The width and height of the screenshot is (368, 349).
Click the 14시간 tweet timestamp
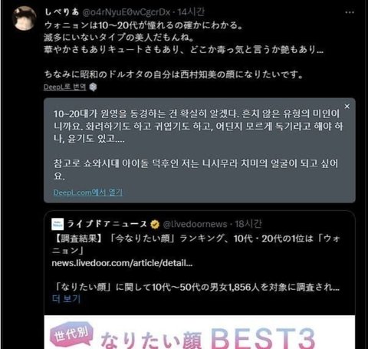pos(191,12)
